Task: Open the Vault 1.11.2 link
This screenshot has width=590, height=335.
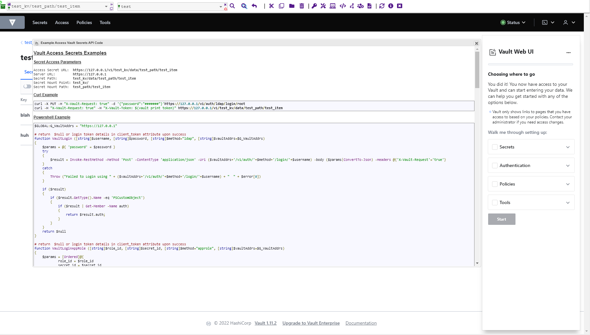Action: (x=266, y=323)
